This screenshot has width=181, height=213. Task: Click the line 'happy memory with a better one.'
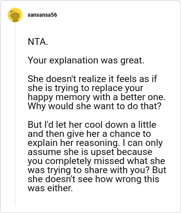click(x=97, y=97)
